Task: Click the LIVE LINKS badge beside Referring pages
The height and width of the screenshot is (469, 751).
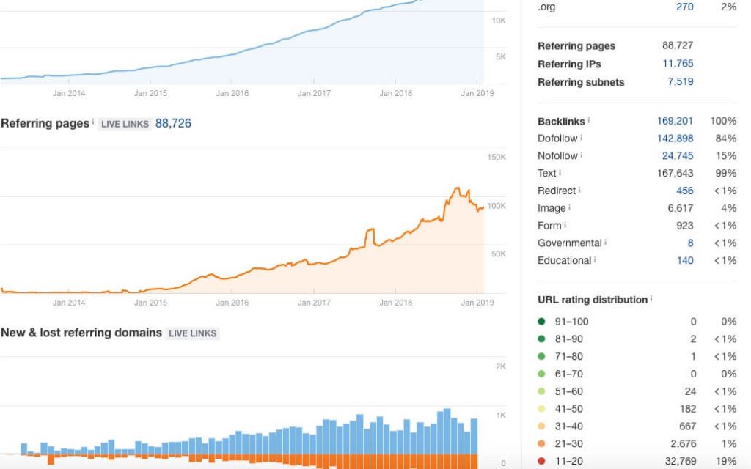Action: (x=125, y=124)
